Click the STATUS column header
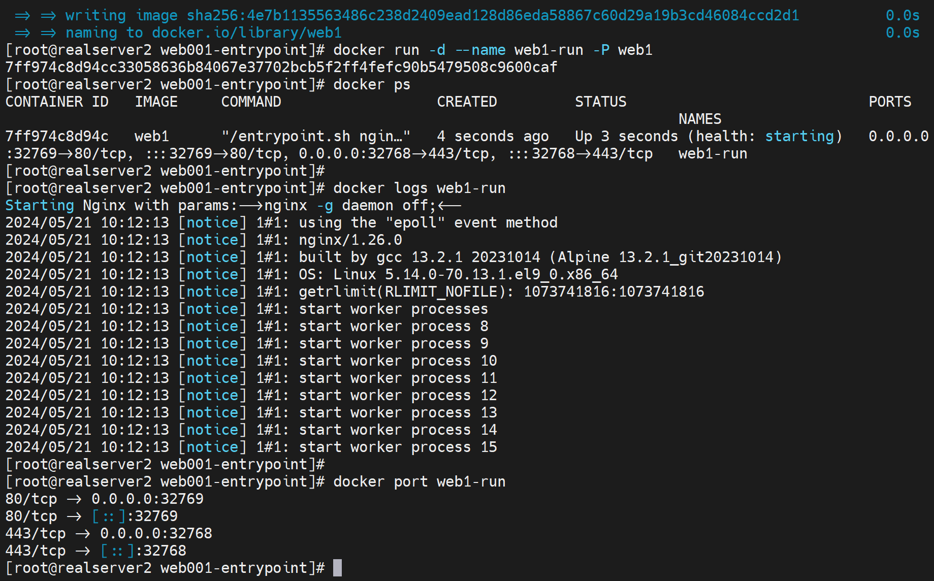Image resolution: width=934 pixels, height=581 pixels. (x=600, y=102)
